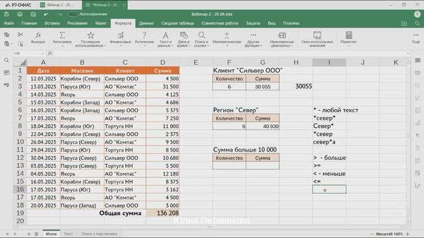The width and height of the screenshot is (424, 238).
Task: Open the comments panel in left sidebar
Action: pos(7,73)
